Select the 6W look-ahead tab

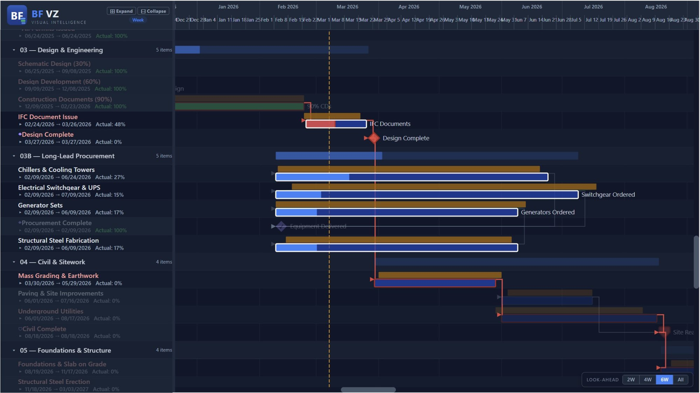[664, 379]
